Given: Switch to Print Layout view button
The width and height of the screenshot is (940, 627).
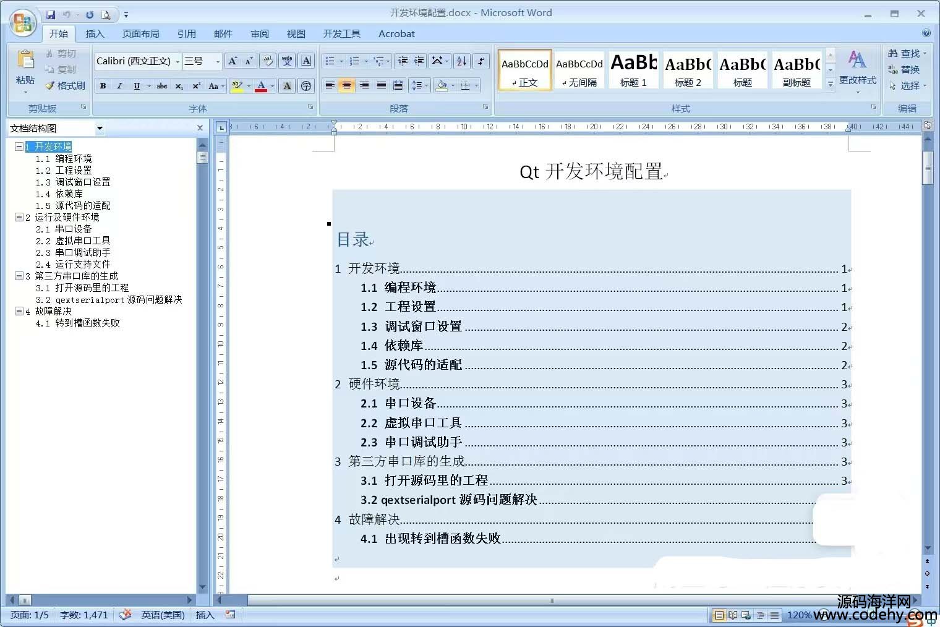Looking at the screenshot, I should 719,615.
